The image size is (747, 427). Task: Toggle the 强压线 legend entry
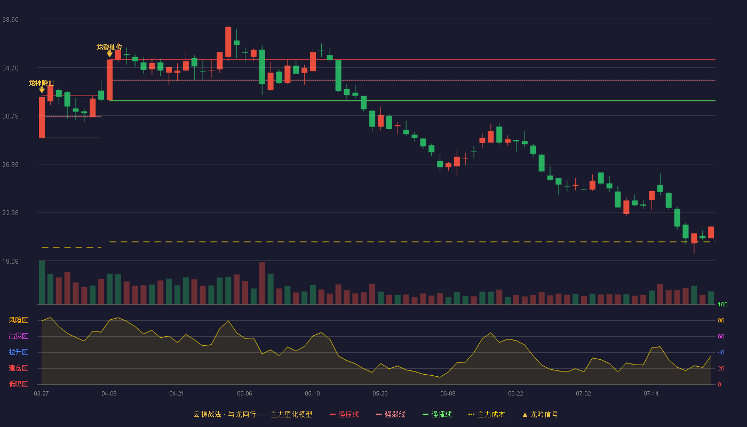pos(344,414)
